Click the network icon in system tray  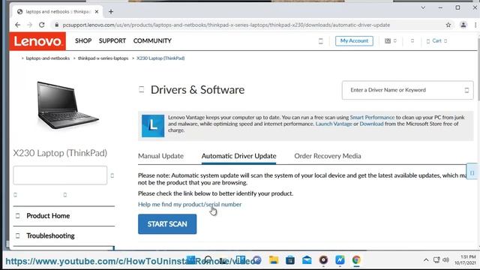436,260
